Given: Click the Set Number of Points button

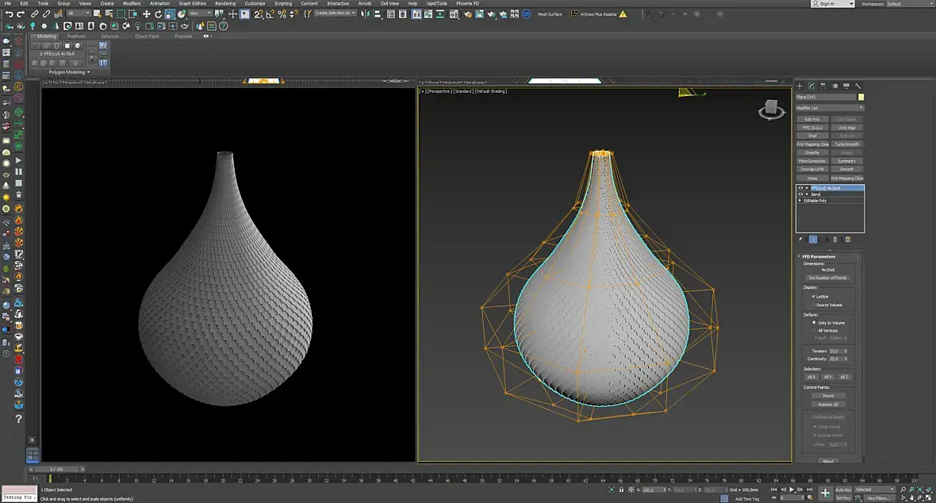Looking at the screenshot, I should [827, 278].
